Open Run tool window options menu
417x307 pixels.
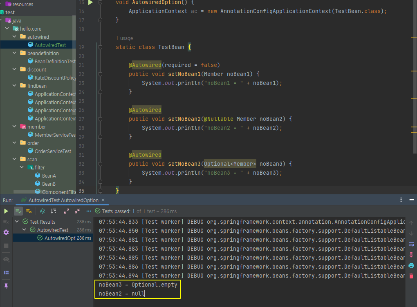401,200
